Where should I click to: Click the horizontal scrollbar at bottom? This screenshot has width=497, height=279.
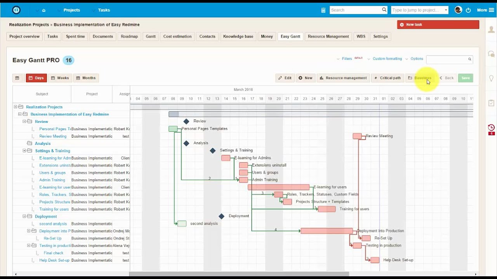(x=239, y=274)
